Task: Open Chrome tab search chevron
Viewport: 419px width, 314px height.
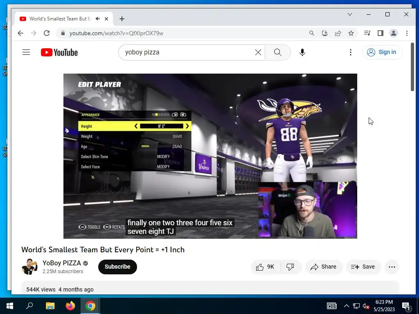Action: point(349,14)
